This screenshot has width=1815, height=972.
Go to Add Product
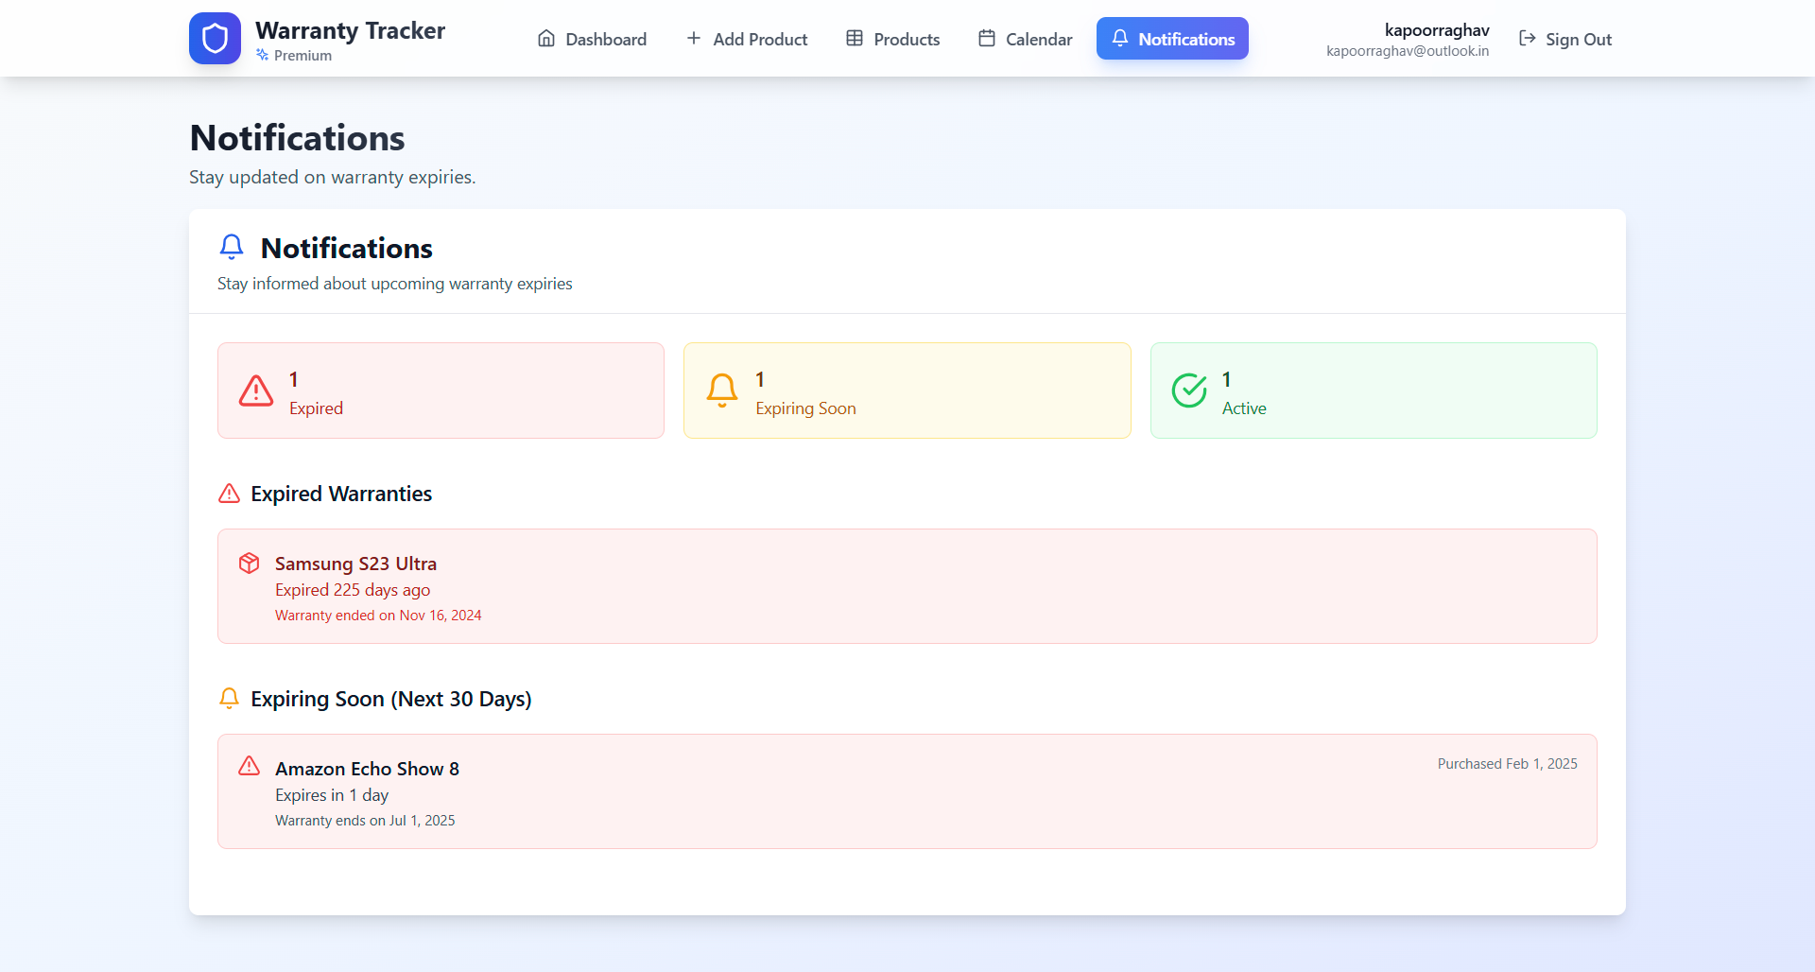[x=747, y=39]
